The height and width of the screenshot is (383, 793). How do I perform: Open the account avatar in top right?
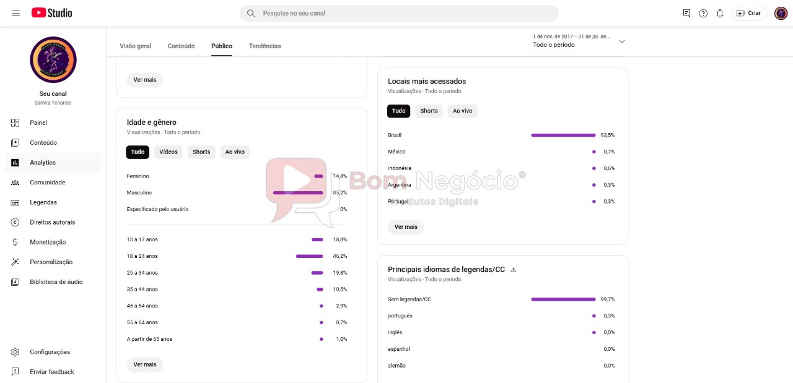781,13
